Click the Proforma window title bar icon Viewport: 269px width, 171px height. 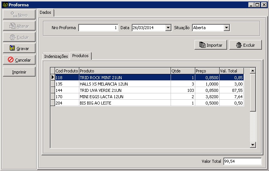tap(4, 4)
